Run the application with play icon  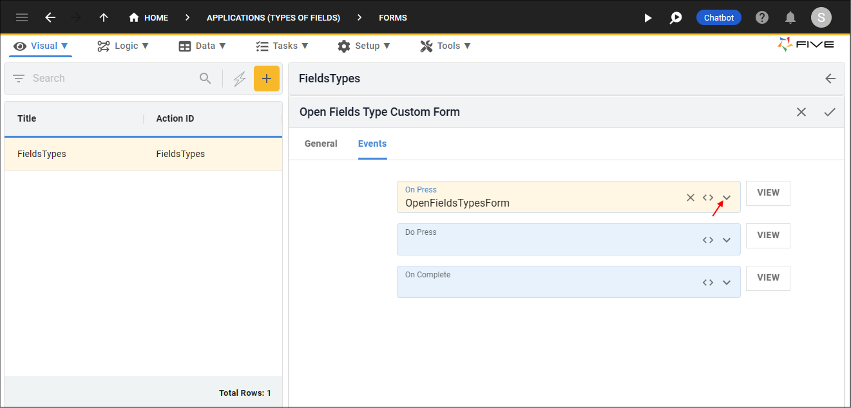click(x=648, y=17)
